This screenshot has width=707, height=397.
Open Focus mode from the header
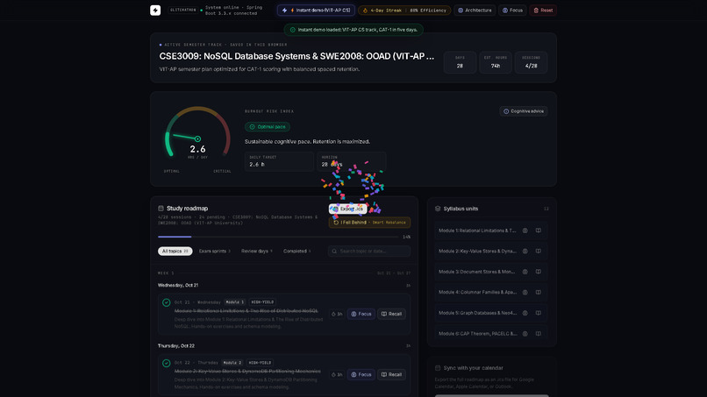pos(512,10)
